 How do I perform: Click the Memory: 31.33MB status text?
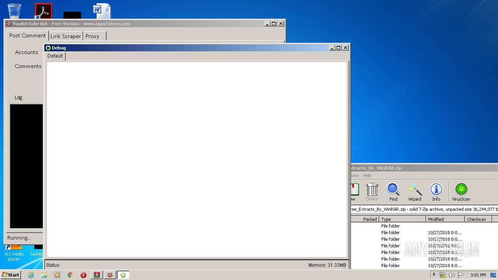pos(327,265)
